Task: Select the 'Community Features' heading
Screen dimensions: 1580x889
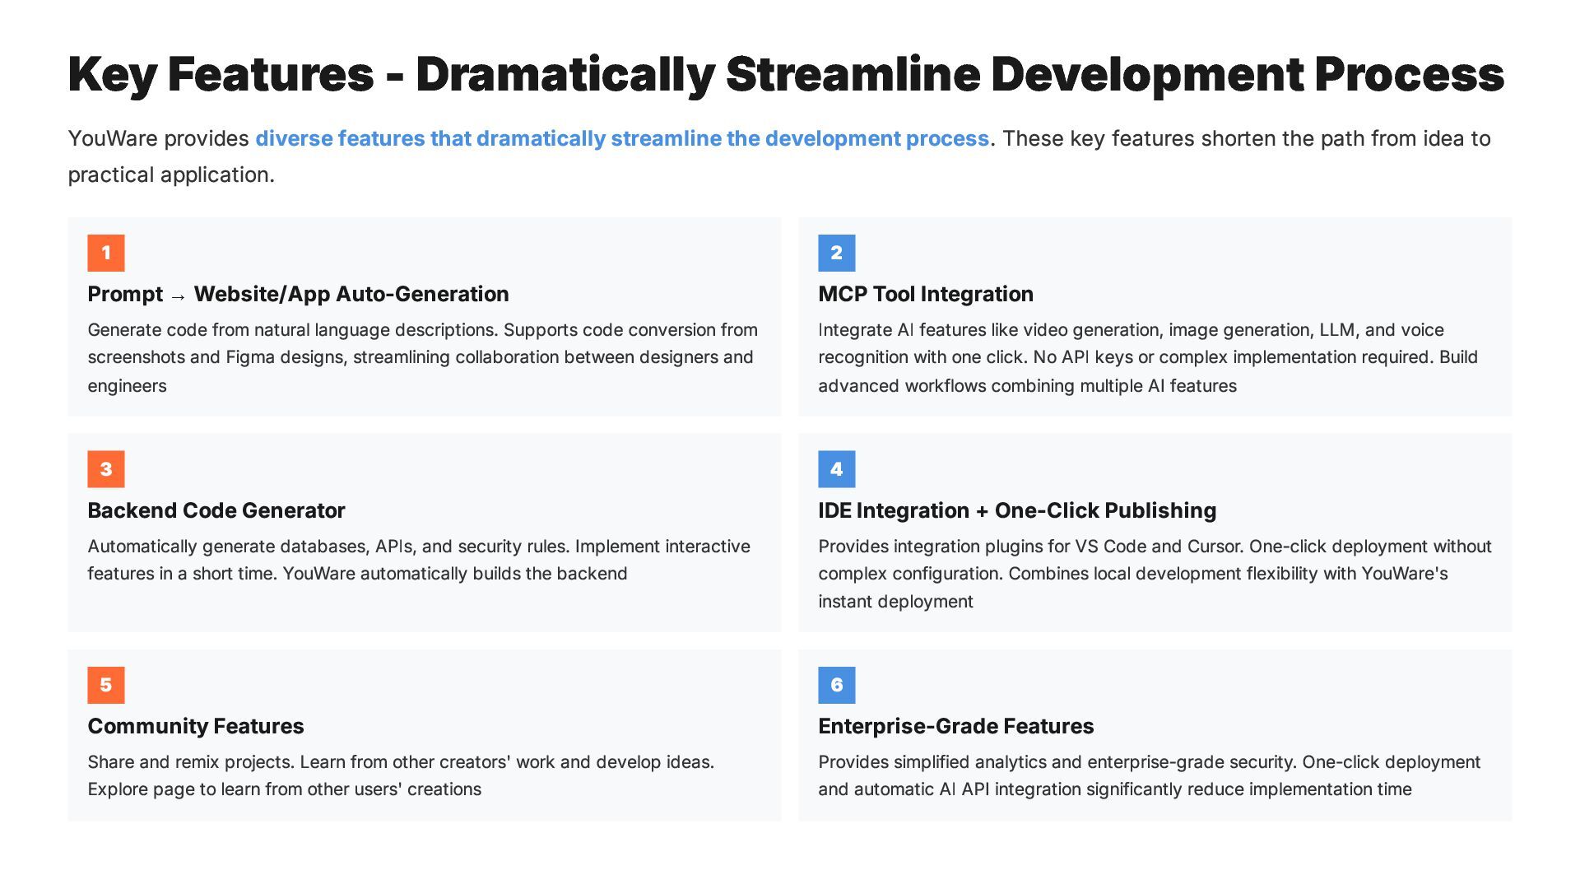Action: (195, 726)
